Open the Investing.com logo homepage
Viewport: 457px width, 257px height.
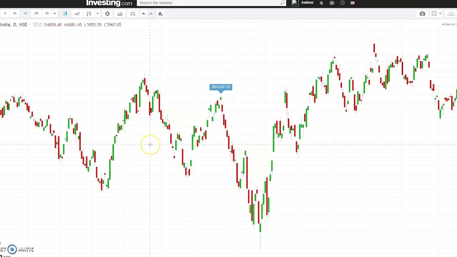[109, 3]
